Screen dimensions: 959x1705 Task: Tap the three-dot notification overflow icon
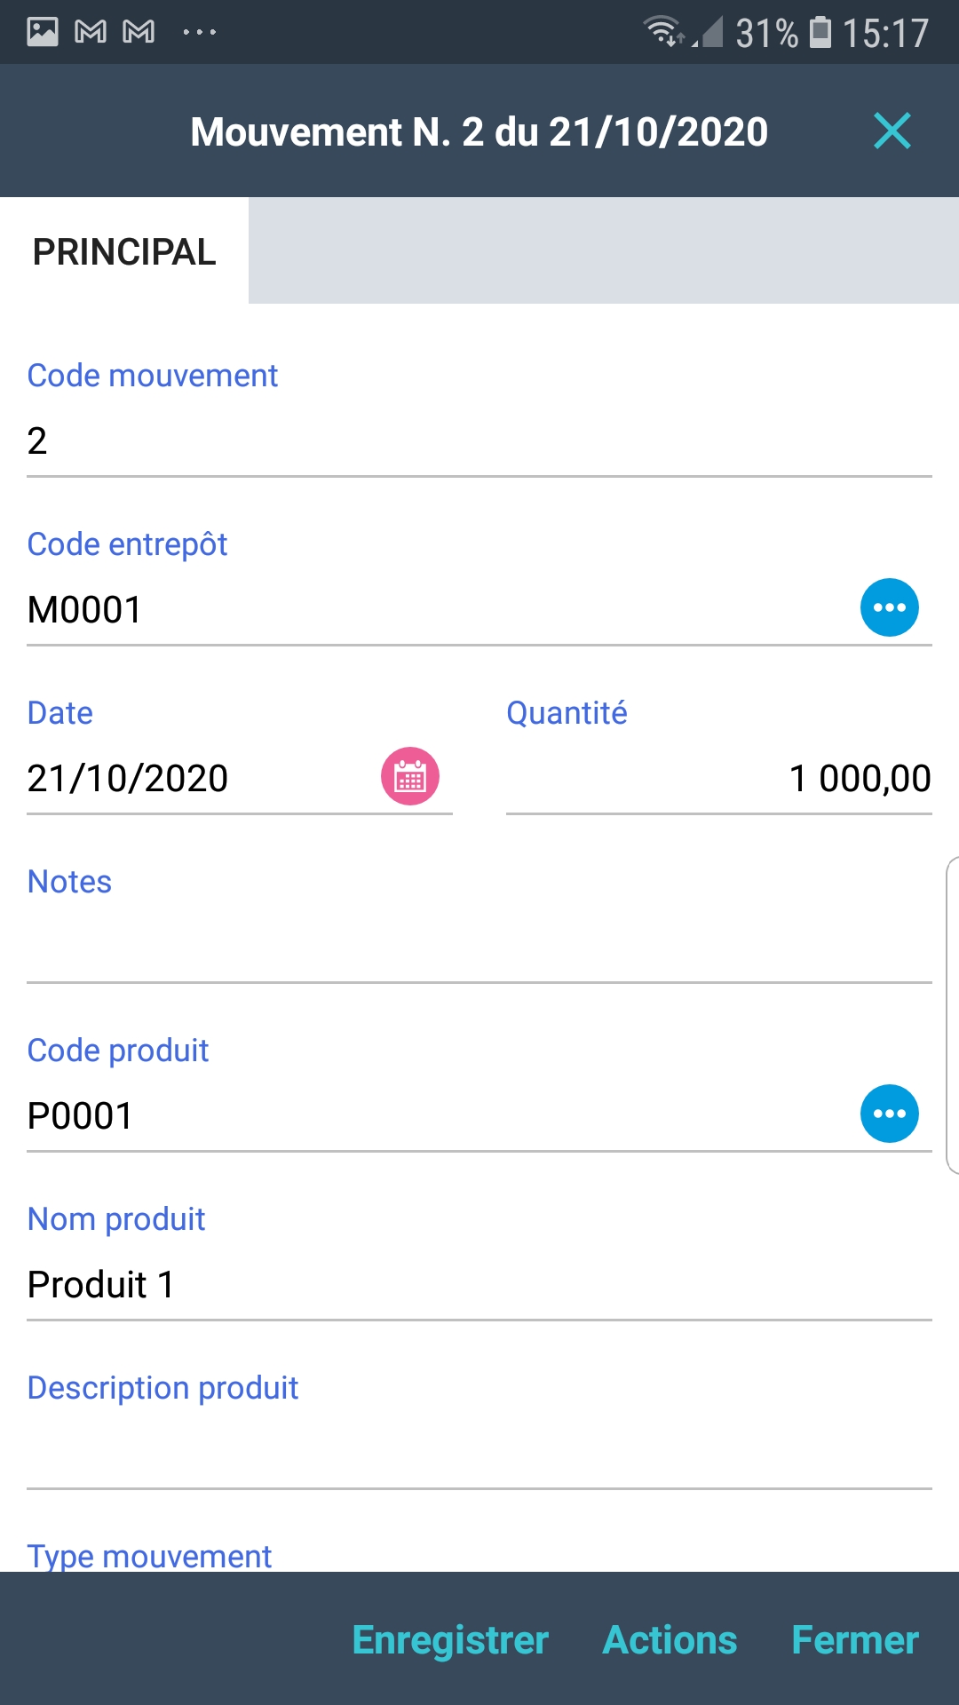199,32
